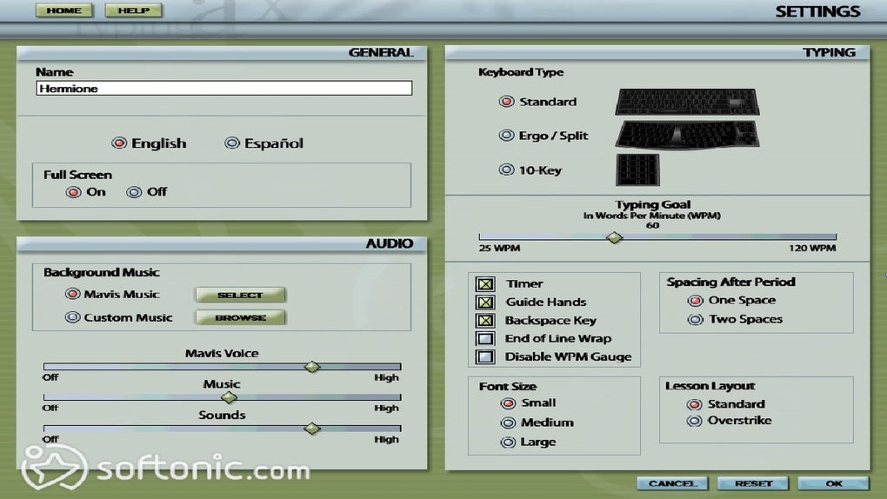Click the Sounds volume slider handle
The height and width of the screenshot is (499, 887).
coord(311,429)
